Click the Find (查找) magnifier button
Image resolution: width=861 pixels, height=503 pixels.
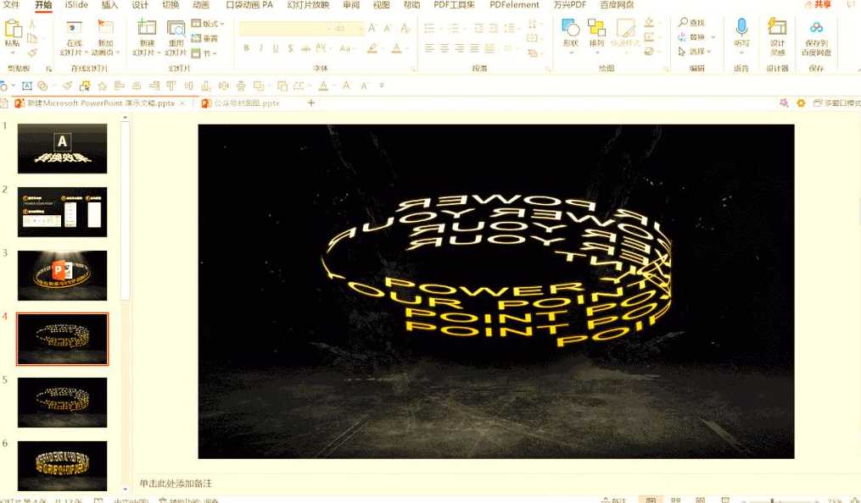[x=692, y=23]
